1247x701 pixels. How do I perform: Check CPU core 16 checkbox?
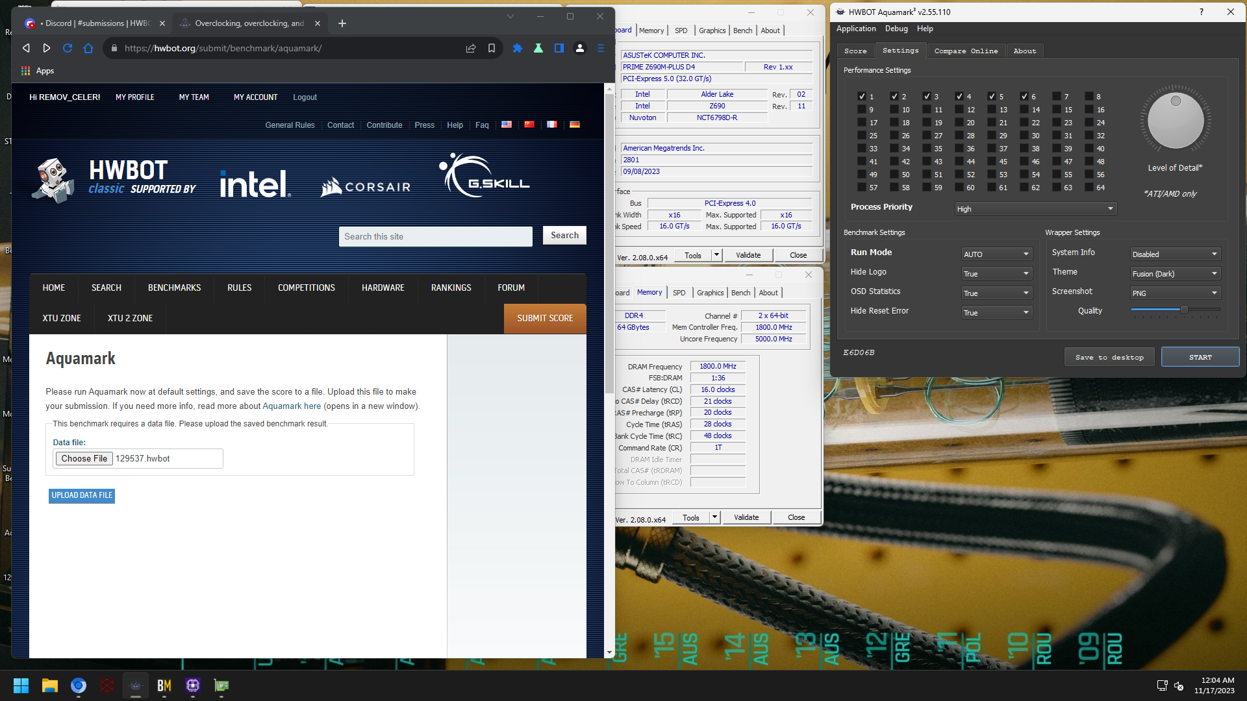pyautogui.click(x=1089, y=109)
